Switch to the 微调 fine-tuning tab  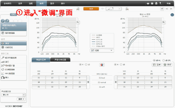(x=41, y=4)
